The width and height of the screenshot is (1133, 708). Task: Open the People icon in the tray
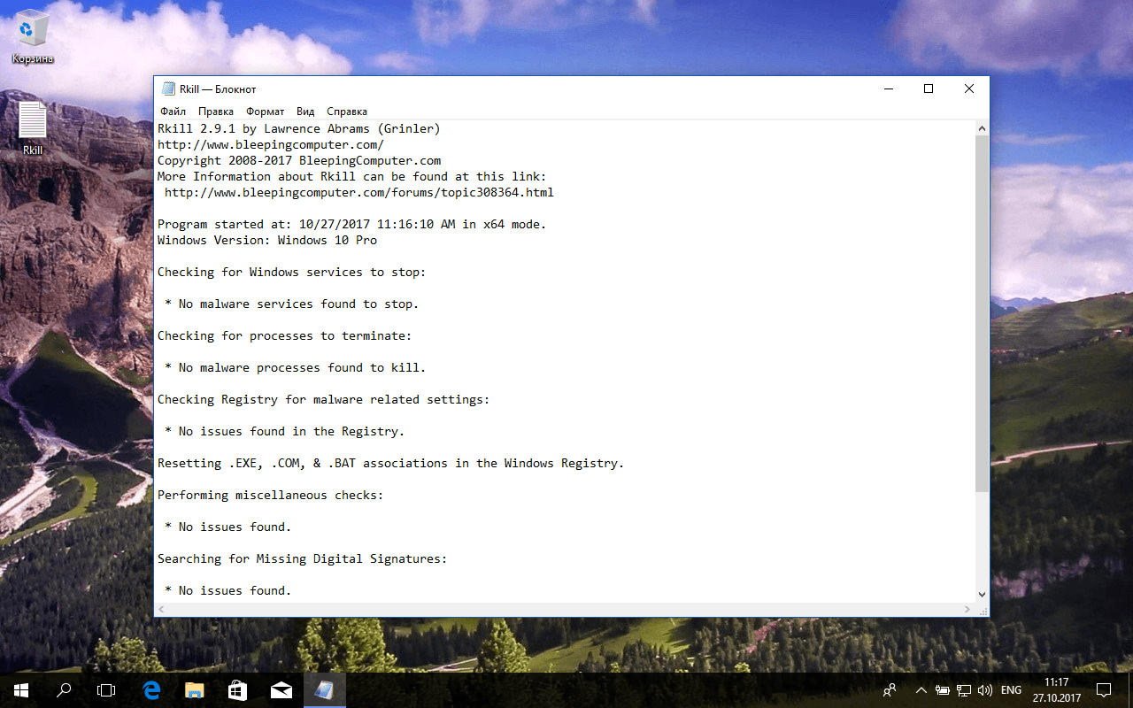[890, 690]
